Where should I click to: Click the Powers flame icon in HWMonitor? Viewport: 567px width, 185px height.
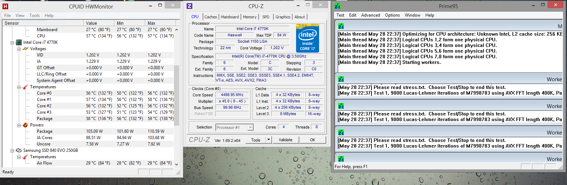pyautogui.click(x=25, y=125)
